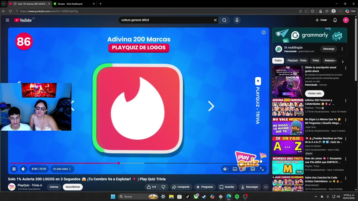Select the 'Todos' filter chip
This screenshot has width=358, height=201.
(x=278, y=61)
